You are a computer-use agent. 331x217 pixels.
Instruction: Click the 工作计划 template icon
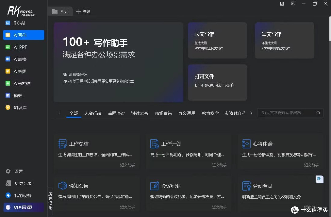[154, 144]
